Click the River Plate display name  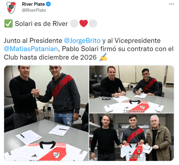click(x=33, y=4)
